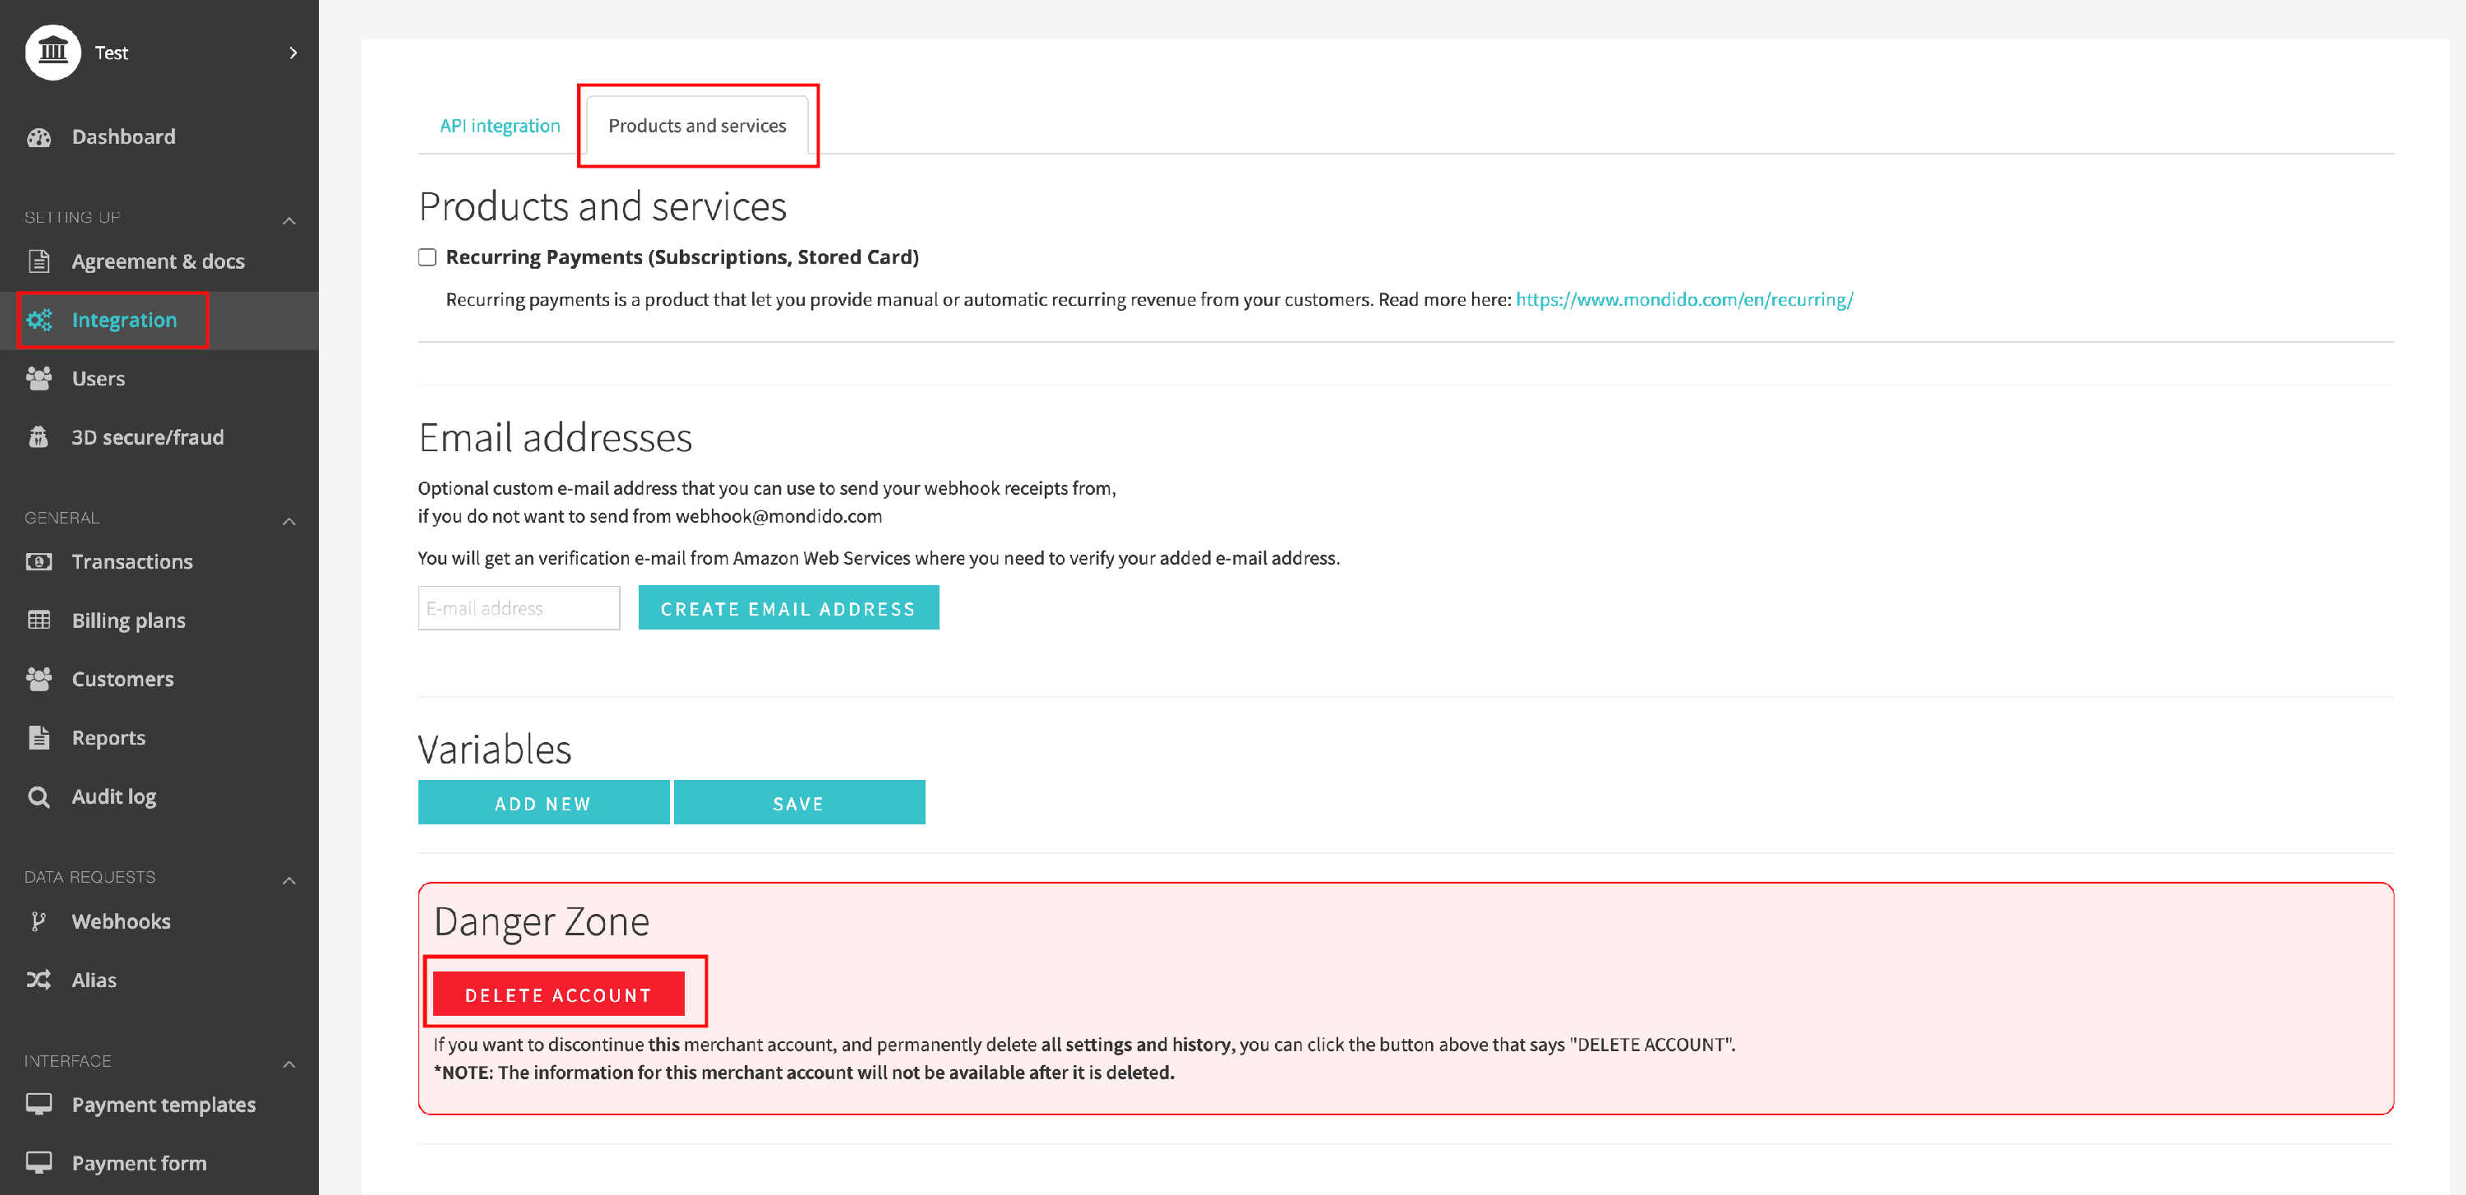Click the Test account name

(x=111, y=53)
